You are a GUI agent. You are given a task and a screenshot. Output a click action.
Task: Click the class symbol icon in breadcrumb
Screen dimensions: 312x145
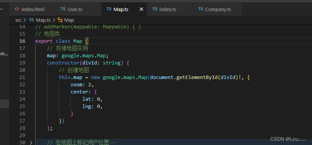click(60, 20)
